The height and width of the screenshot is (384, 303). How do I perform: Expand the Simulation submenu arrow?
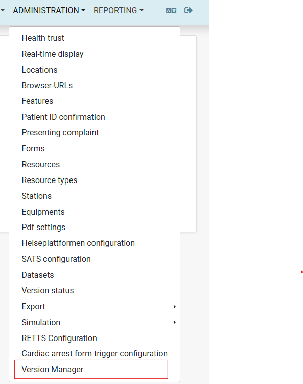coord(175,322)
